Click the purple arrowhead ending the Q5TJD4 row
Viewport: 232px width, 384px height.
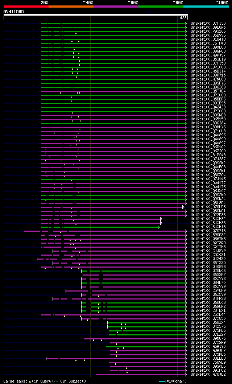coord(186,91)
